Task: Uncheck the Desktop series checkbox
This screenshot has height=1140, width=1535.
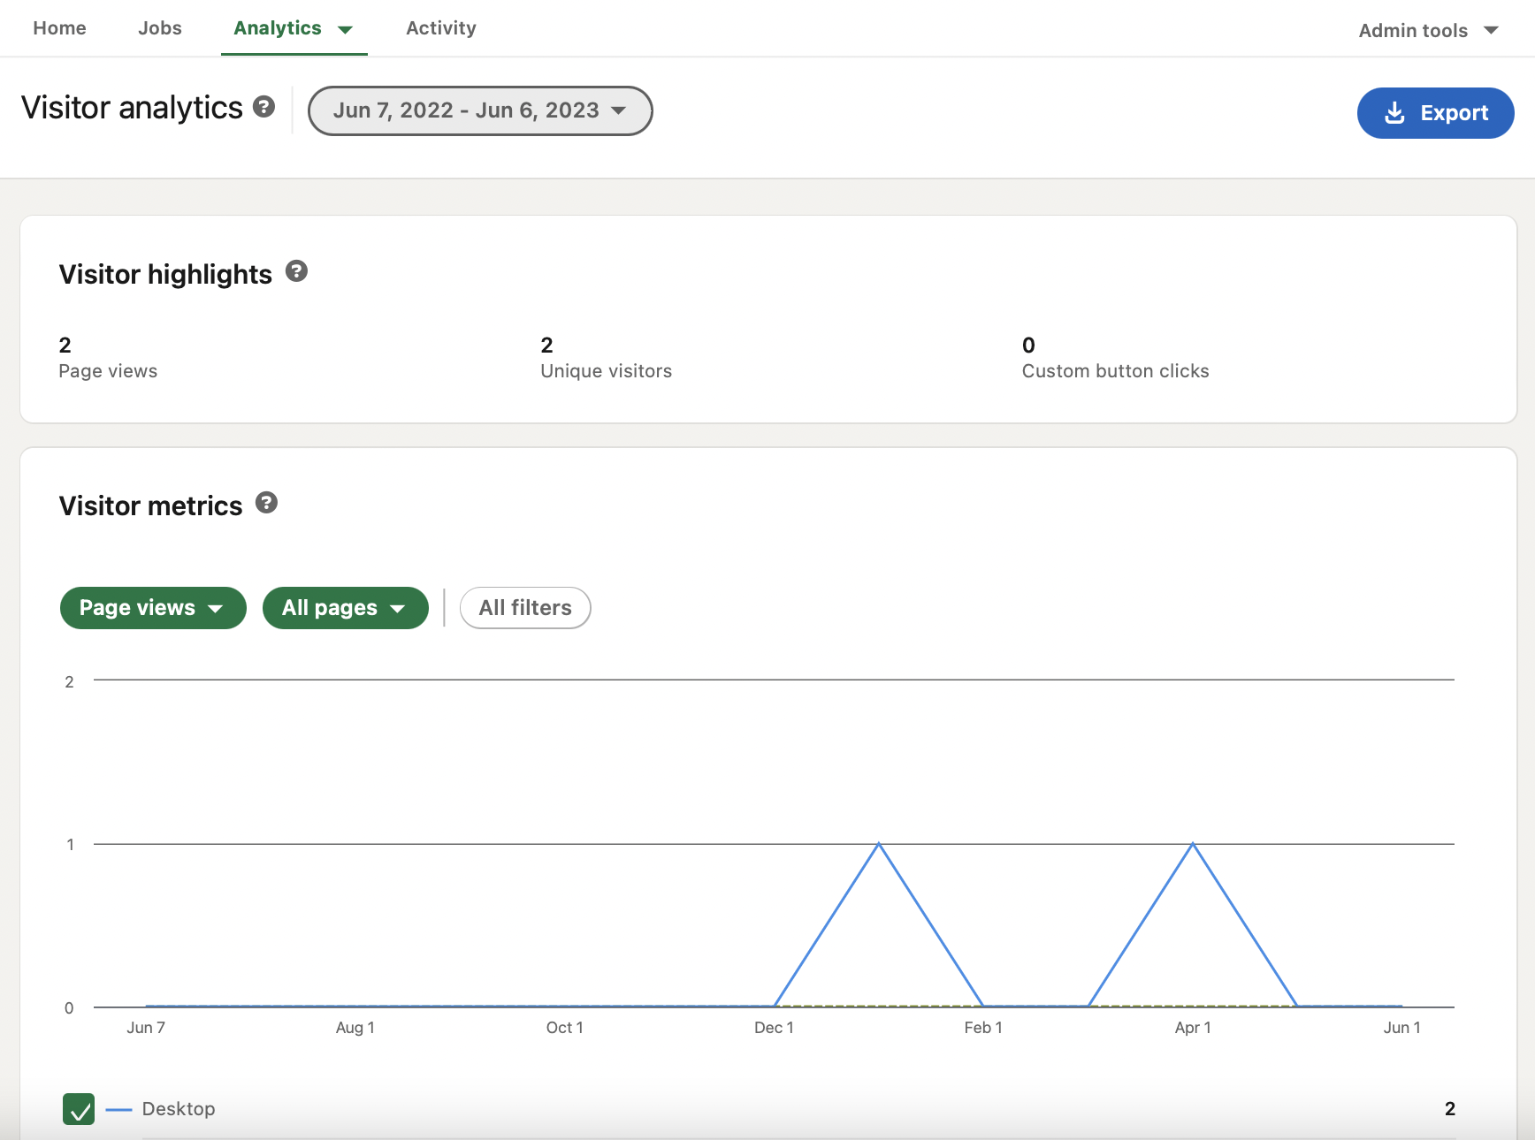Action: [79, 1108]
